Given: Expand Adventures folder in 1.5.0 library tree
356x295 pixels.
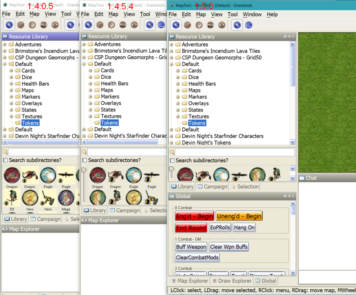Looking at the screenshot, I should 171,44.
